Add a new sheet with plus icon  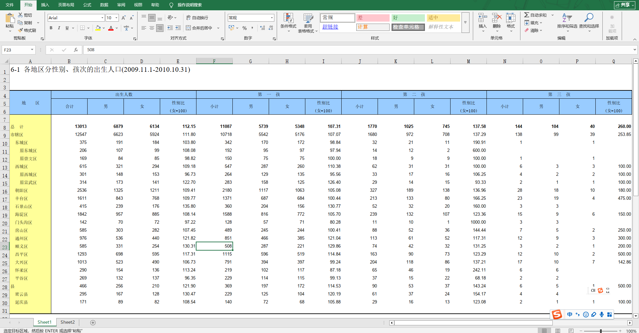pyautogui.click(x=93, y=322)
